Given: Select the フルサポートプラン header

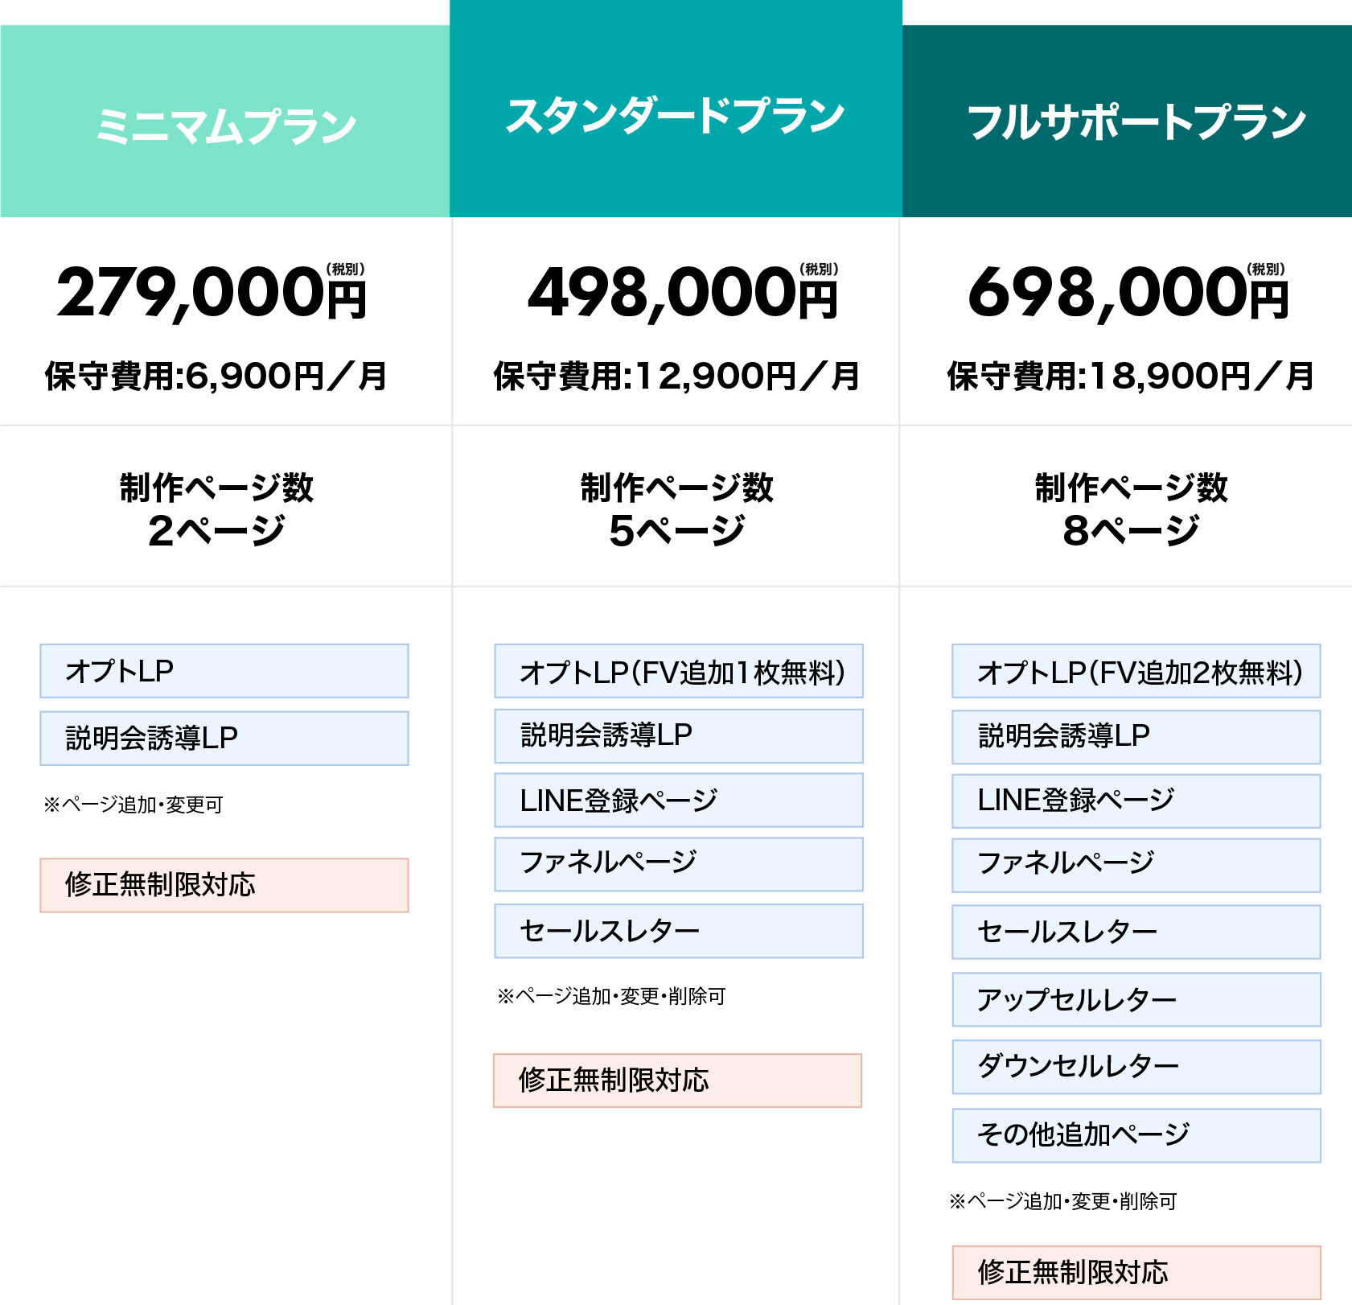Looking at the screenshot, I should click(x=1136, y=122).
